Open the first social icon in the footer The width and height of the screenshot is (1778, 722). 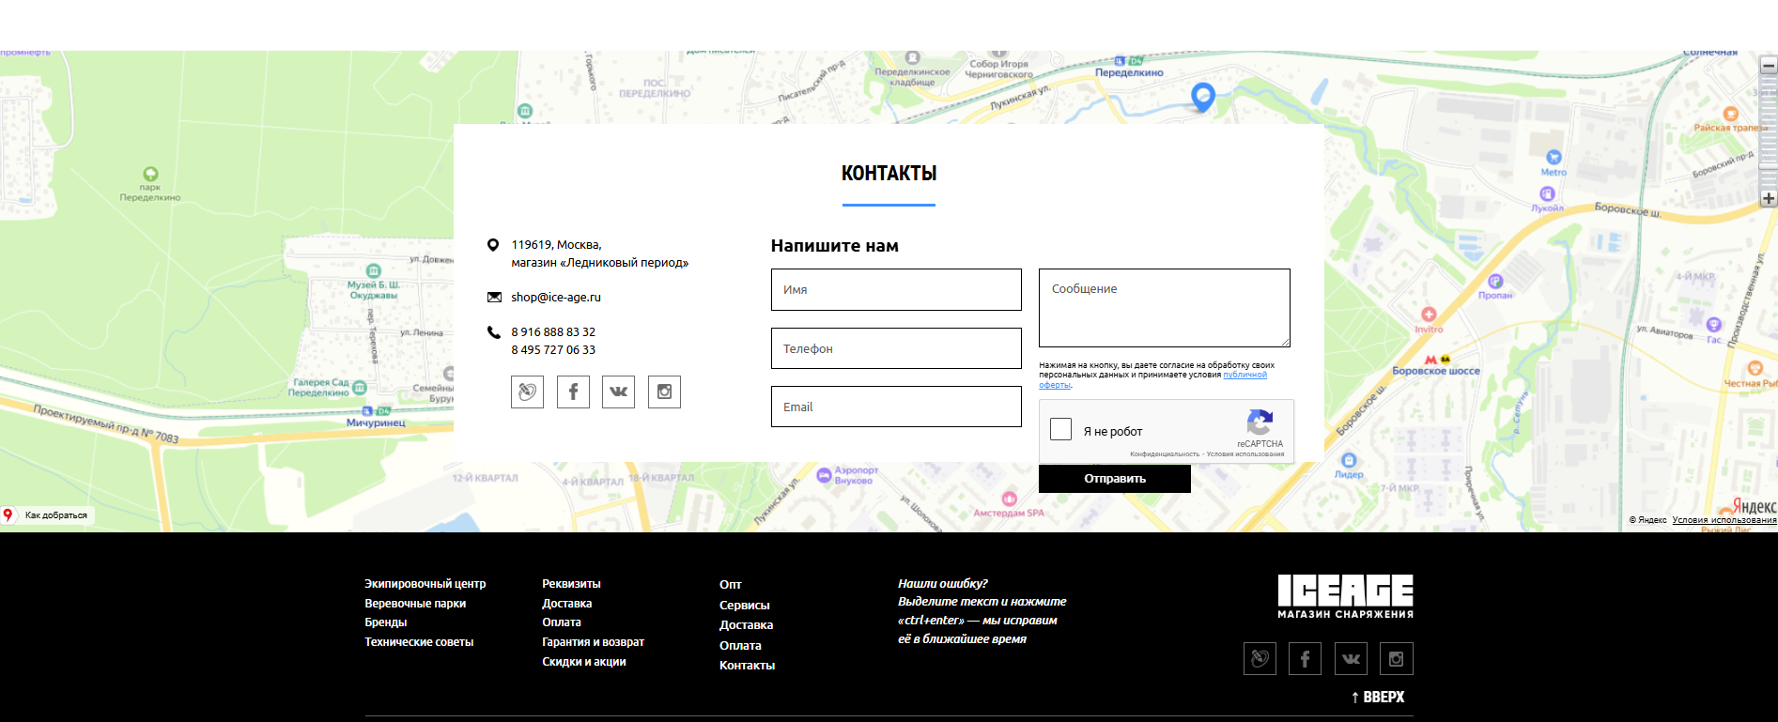(1260, 658)
